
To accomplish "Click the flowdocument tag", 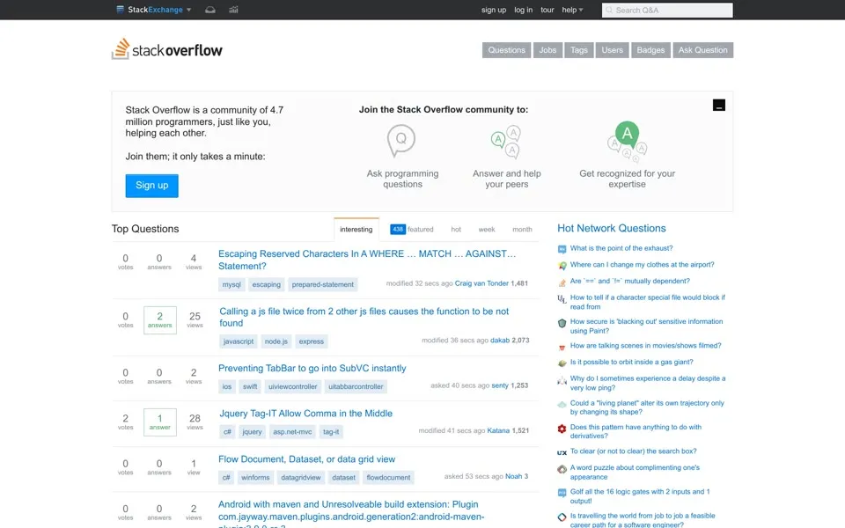I will 388,478.
